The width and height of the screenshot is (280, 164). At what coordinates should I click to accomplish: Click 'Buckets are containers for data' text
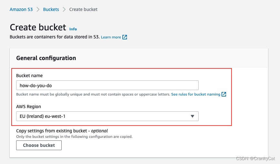55,37
